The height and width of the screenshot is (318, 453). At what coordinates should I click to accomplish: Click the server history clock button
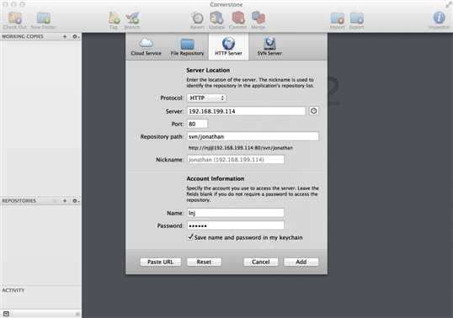pyautogui.click(x=314, y=111)
